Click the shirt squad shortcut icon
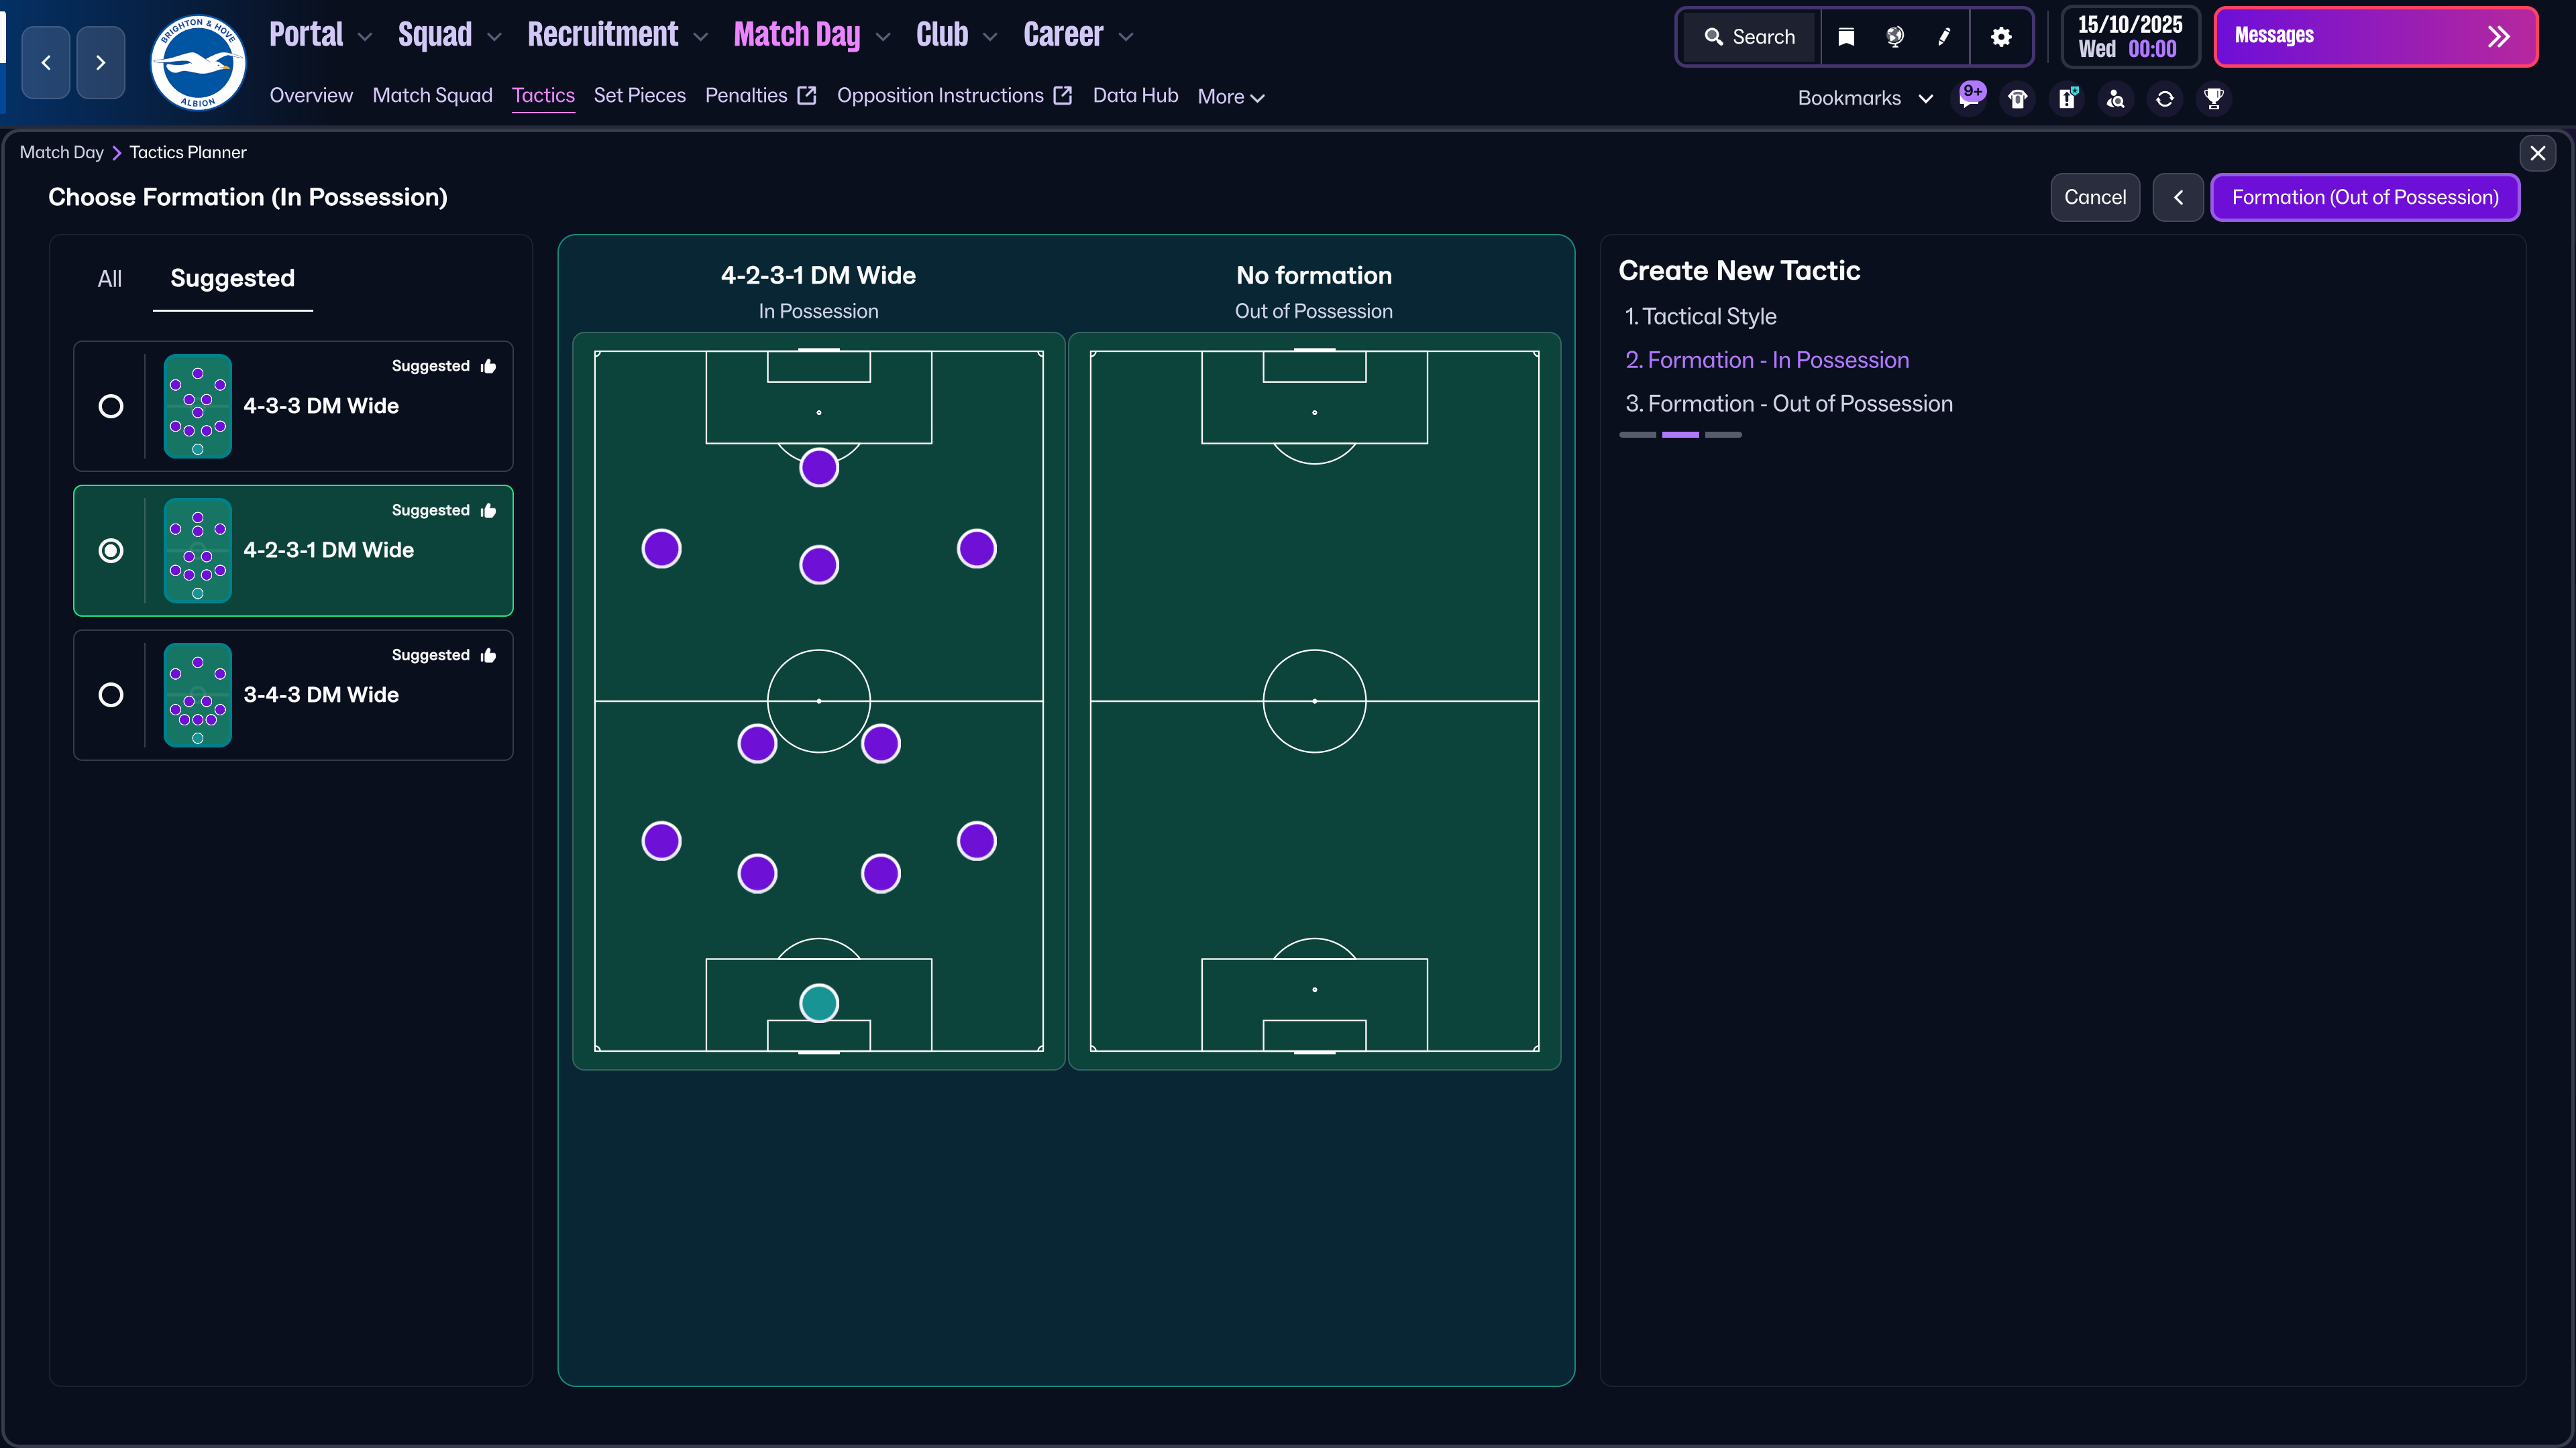Screen dimensions: 2576x1448 coord(2017,98)
